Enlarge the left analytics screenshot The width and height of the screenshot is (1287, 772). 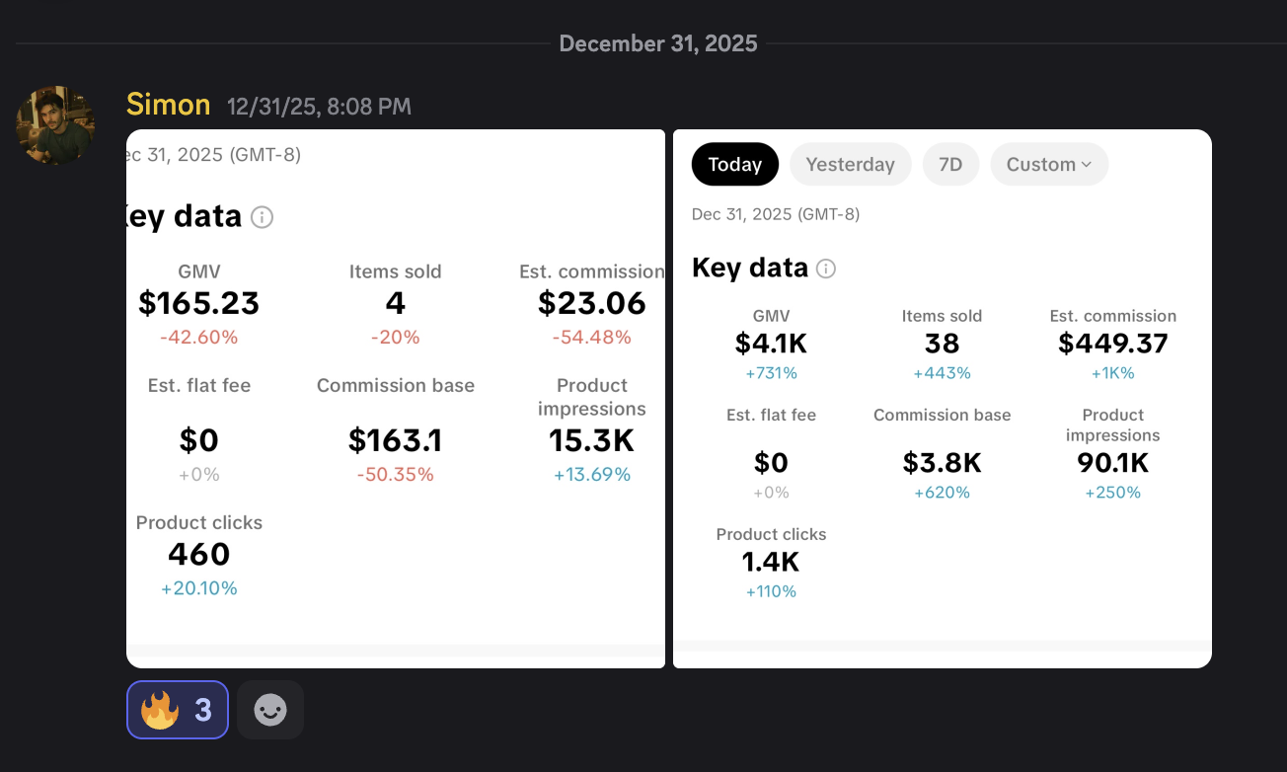(x=395, y=395)
